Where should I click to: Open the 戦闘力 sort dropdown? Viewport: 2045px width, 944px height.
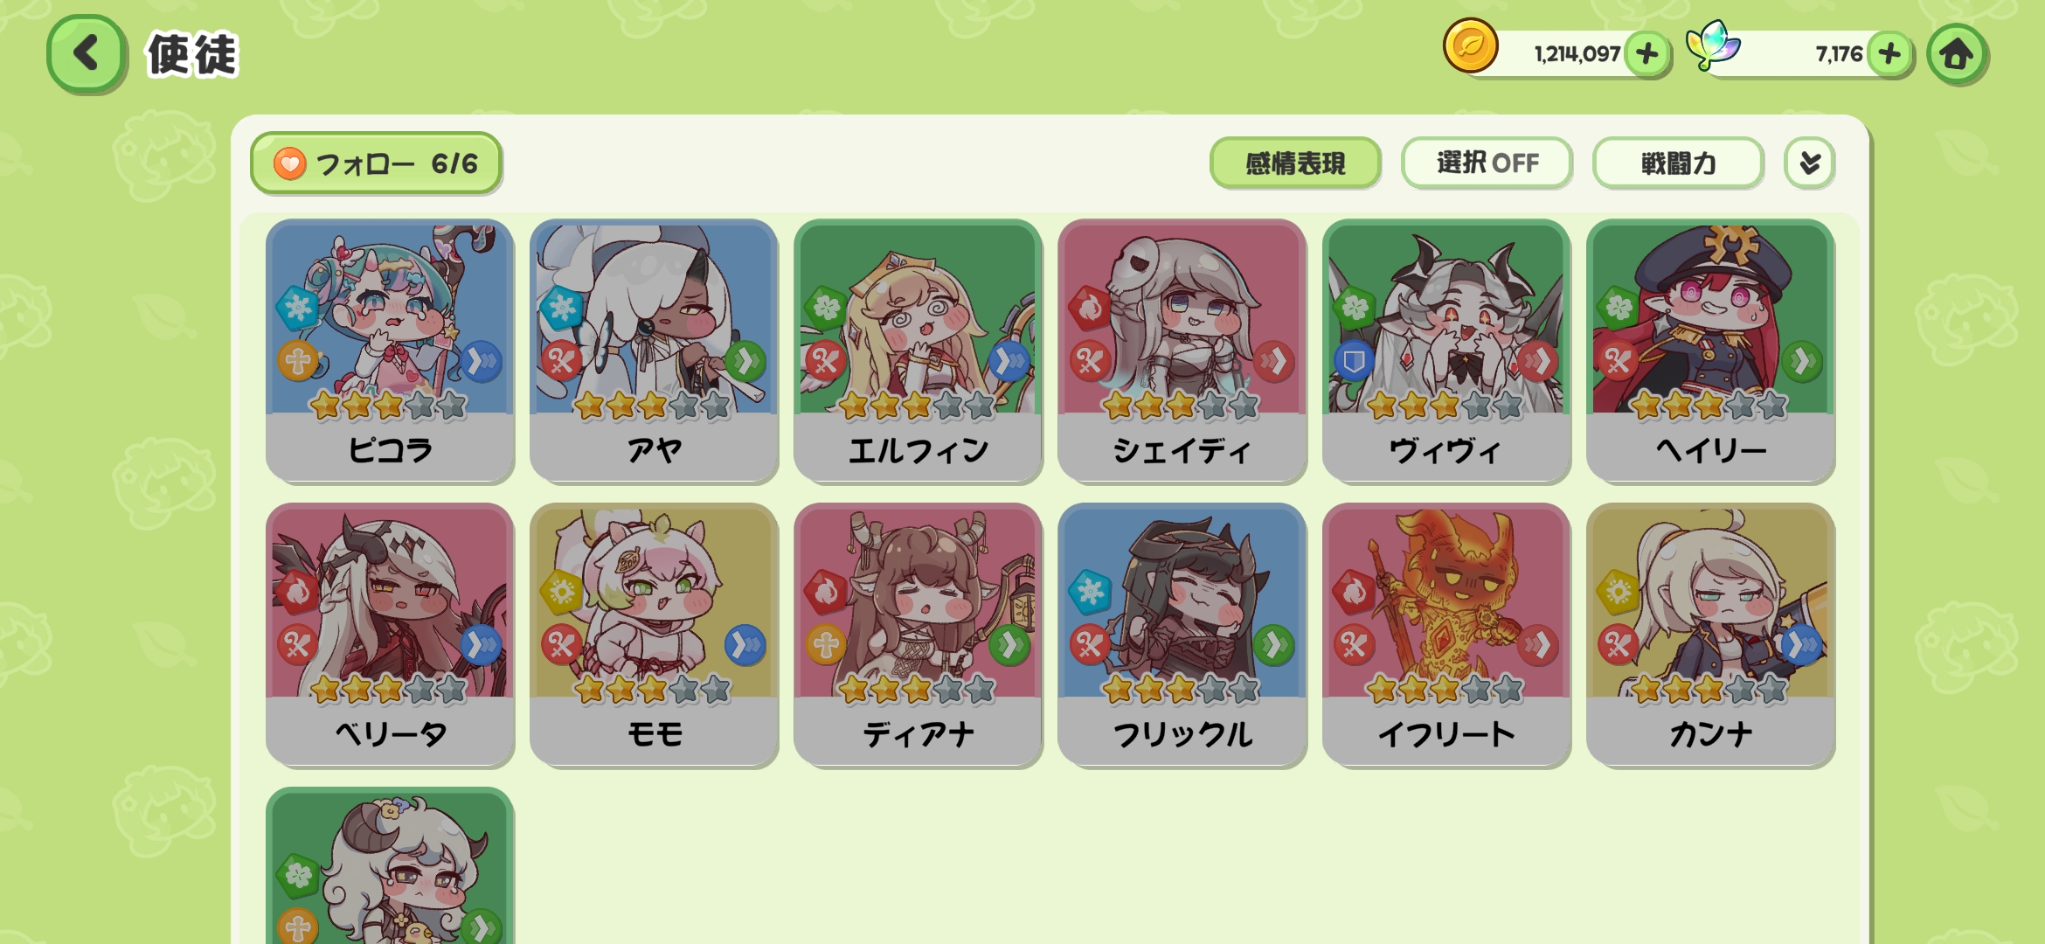pyautogui.click(x=1678, y=163)
